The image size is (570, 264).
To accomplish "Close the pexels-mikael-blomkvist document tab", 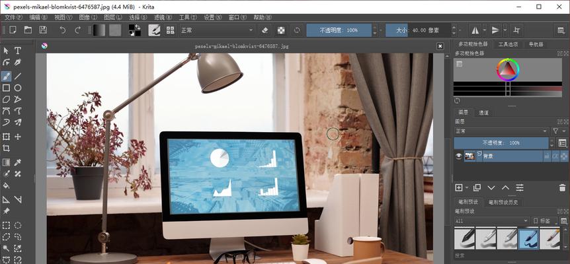I will 440,46.
